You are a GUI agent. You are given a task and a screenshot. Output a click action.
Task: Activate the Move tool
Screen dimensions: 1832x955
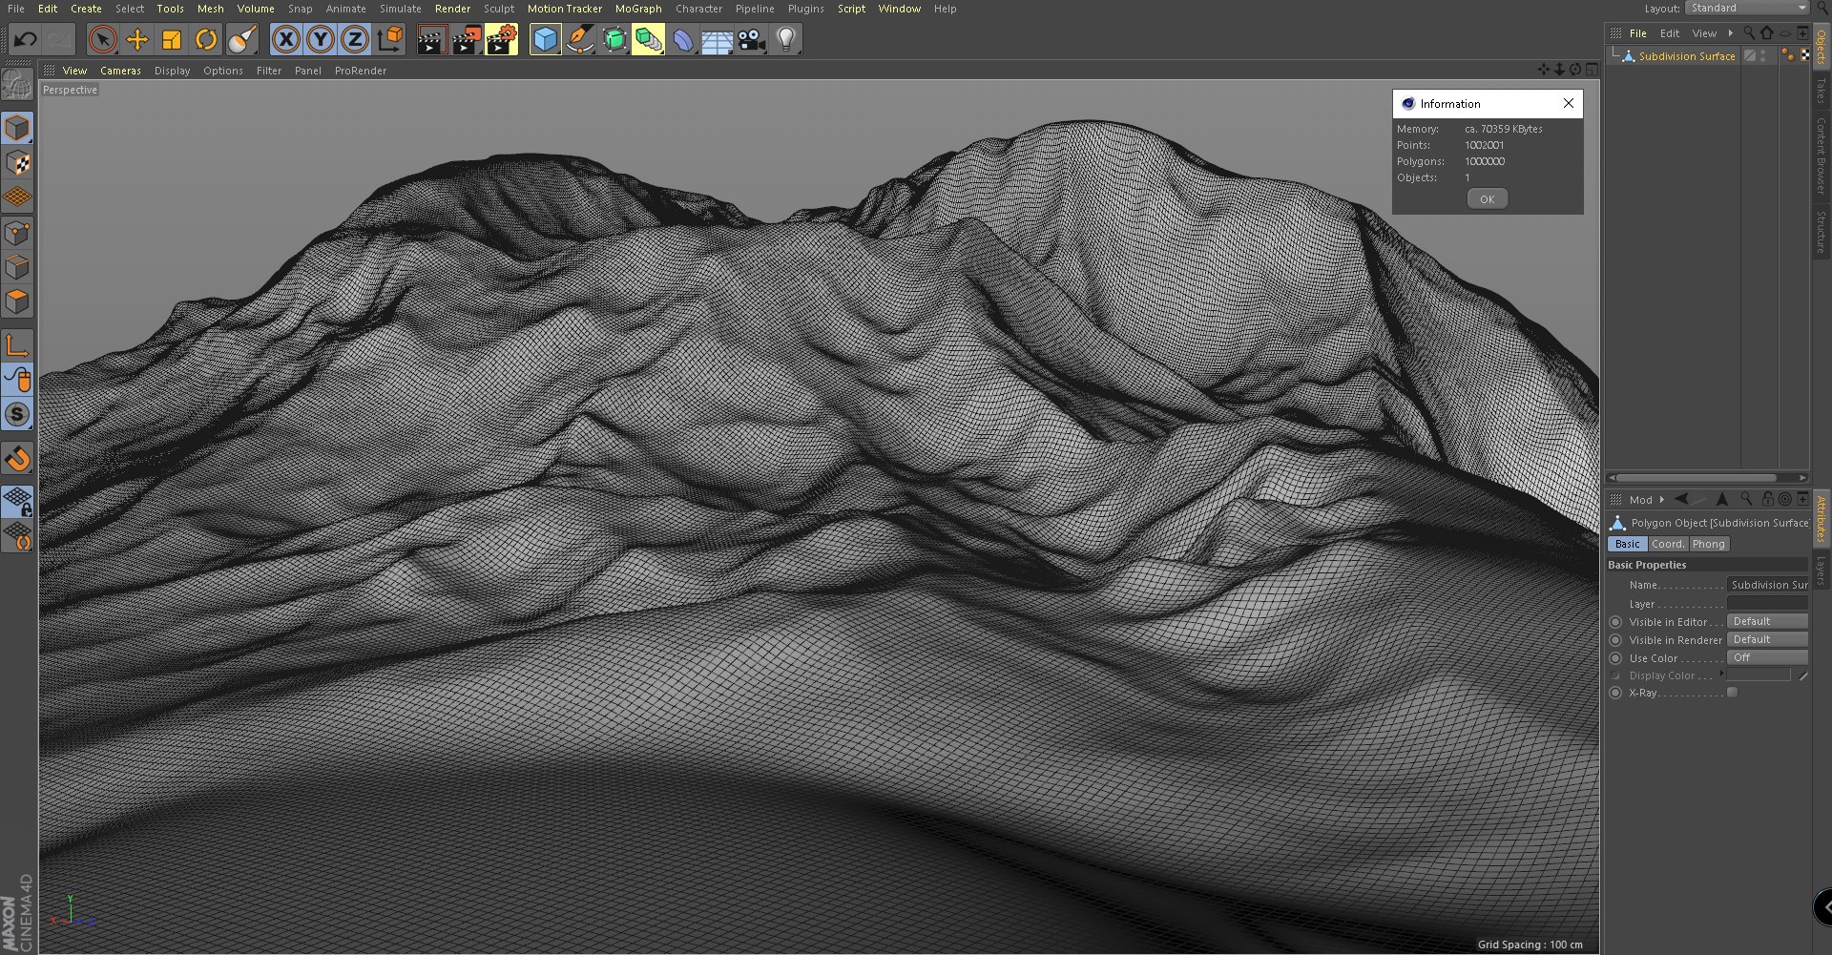coord(137,39)
